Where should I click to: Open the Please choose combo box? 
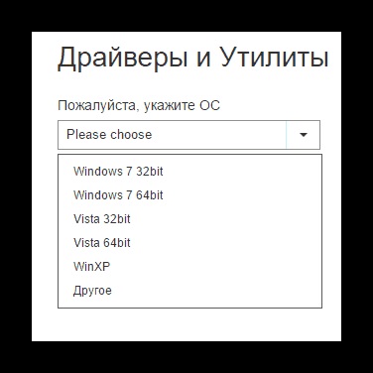(188, 135)
